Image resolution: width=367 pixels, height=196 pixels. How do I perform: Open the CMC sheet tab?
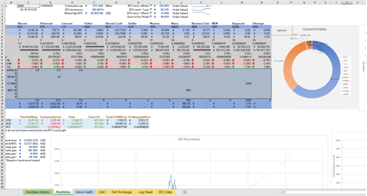pyautogui.click(x=102, y=192)
